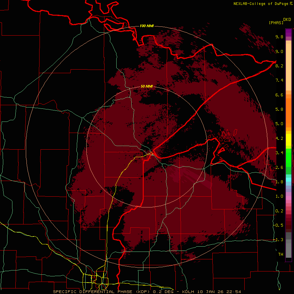The image size is (294, 294).
Task: Select the 0.2 value on the color scale
Action: (x=279, y=211)
